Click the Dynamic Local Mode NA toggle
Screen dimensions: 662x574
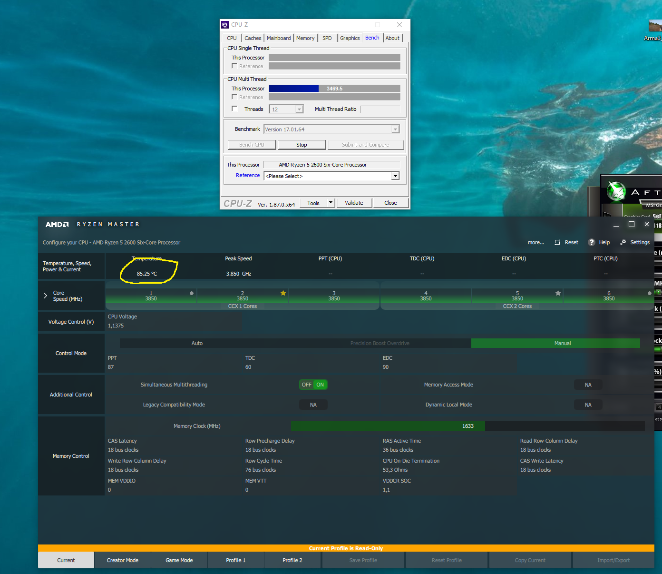tap(588, 405)
